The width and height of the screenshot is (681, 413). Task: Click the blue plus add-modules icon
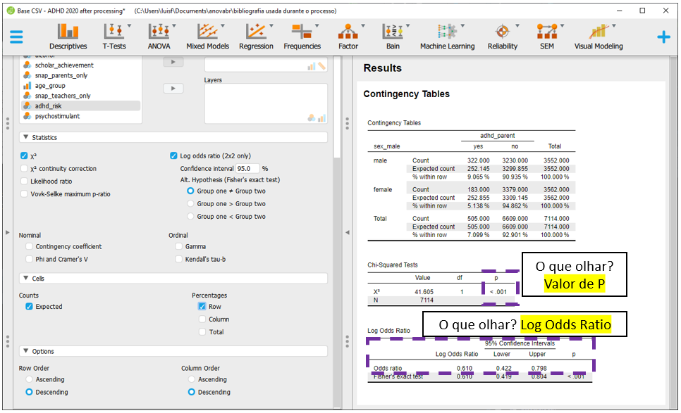663,37
